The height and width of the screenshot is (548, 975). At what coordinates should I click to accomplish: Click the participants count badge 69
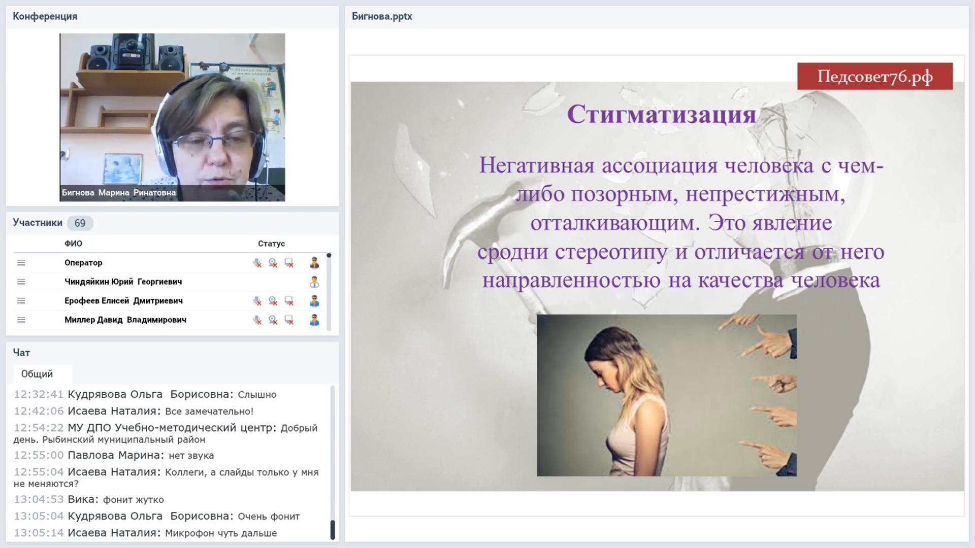coord(80,223)
